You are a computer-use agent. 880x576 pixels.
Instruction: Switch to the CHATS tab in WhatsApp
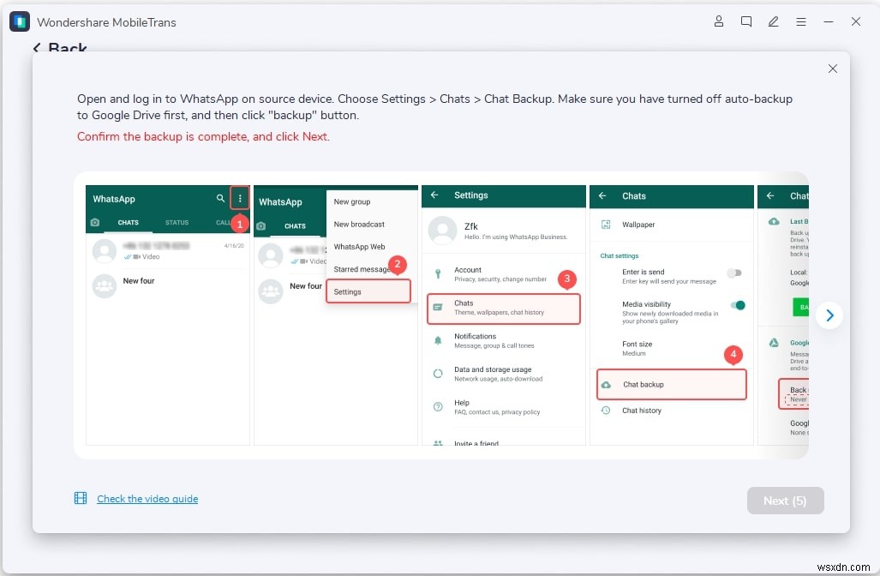coord(128,222)
